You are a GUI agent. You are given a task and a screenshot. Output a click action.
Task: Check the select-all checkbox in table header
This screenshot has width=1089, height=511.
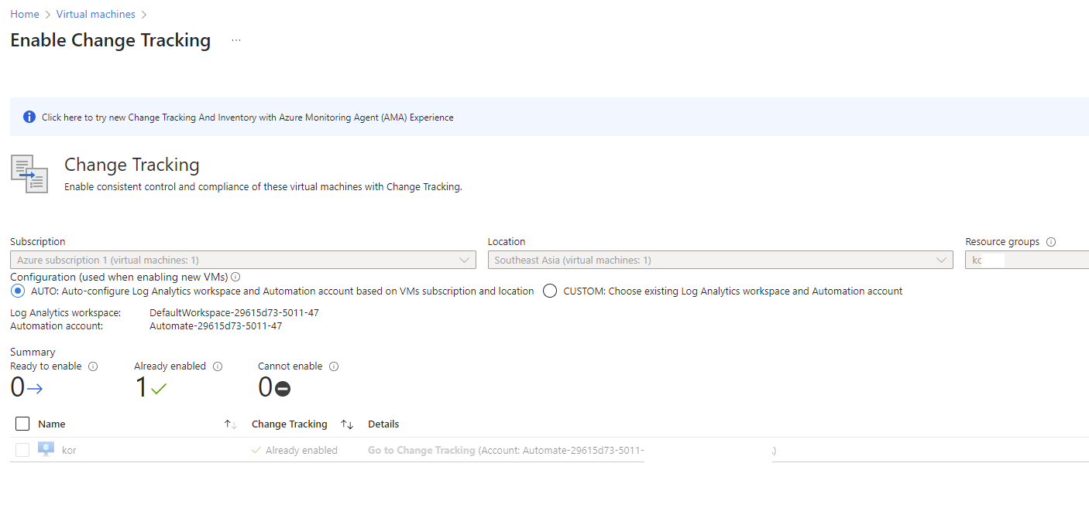point(22,424)
